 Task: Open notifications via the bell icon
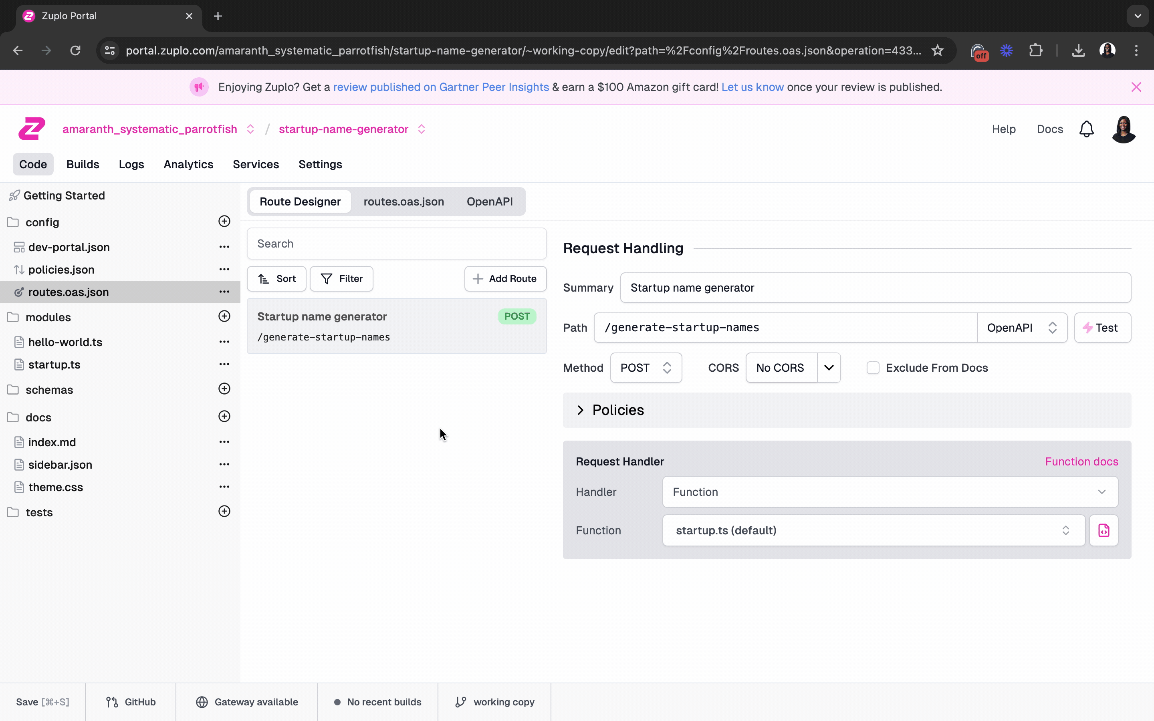(x=1086, y=129)
